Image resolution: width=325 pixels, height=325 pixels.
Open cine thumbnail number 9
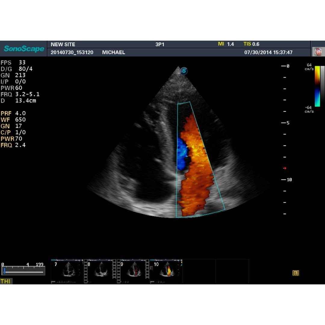click(x=133, y=271)
